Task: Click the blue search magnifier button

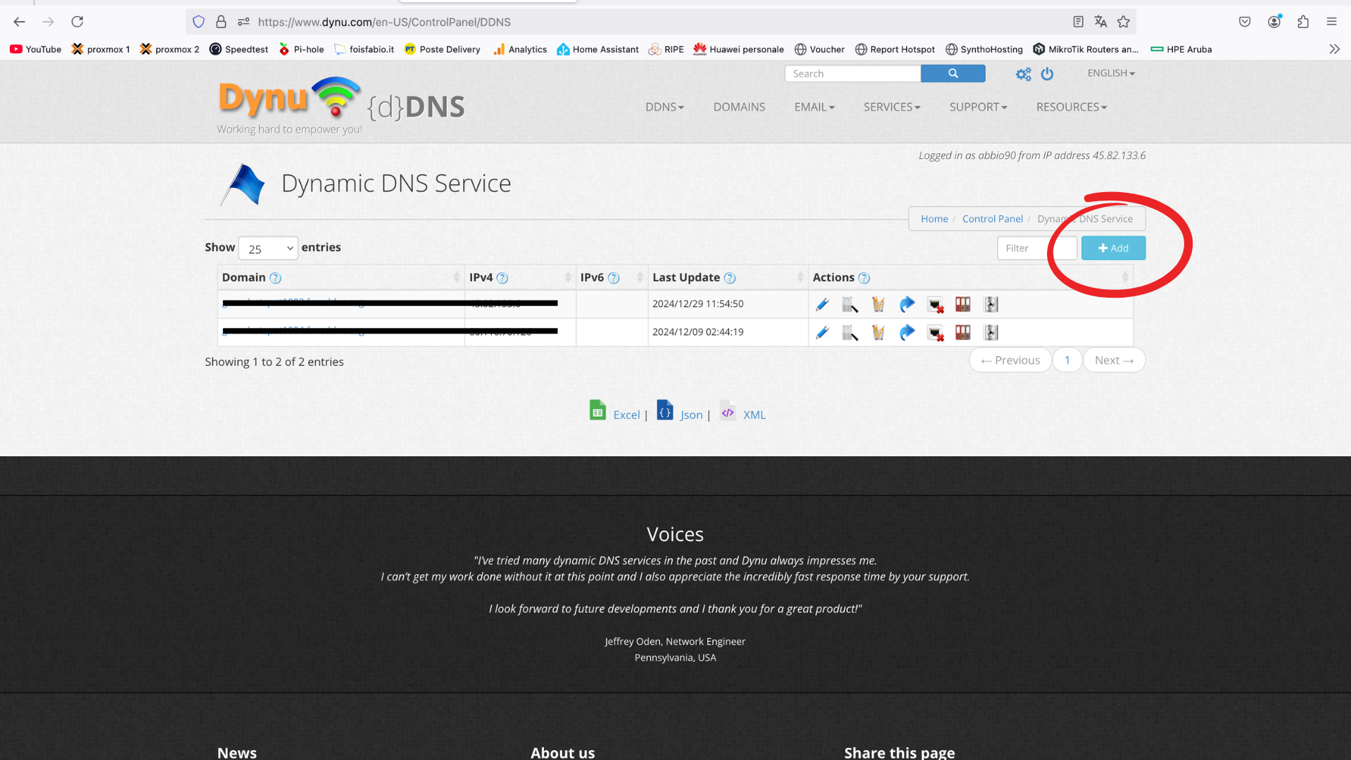Action: pyautogui.click(x=953, y=73)
